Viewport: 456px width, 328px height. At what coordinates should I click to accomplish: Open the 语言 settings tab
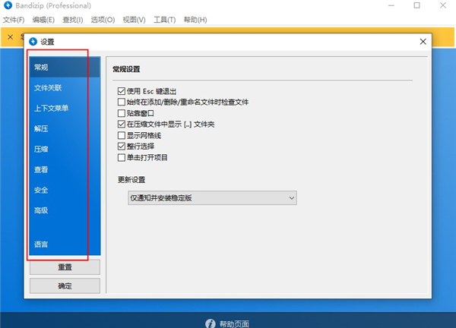click(x=65, y=244)
